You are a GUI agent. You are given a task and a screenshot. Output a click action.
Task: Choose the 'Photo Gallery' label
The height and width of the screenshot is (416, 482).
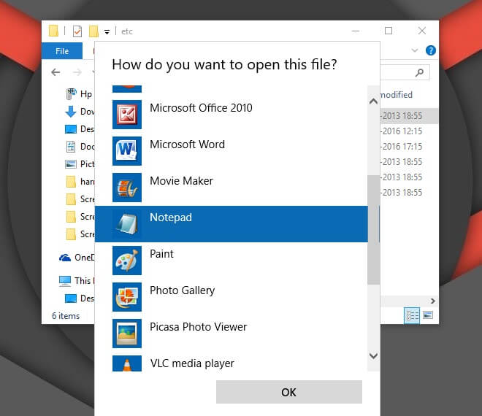click(x=183, y=290)
